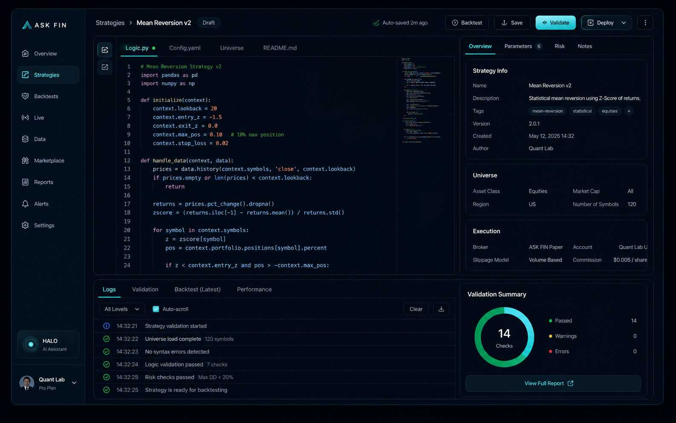
Task: Select the right-panel Overview tab
Action: 480,46
